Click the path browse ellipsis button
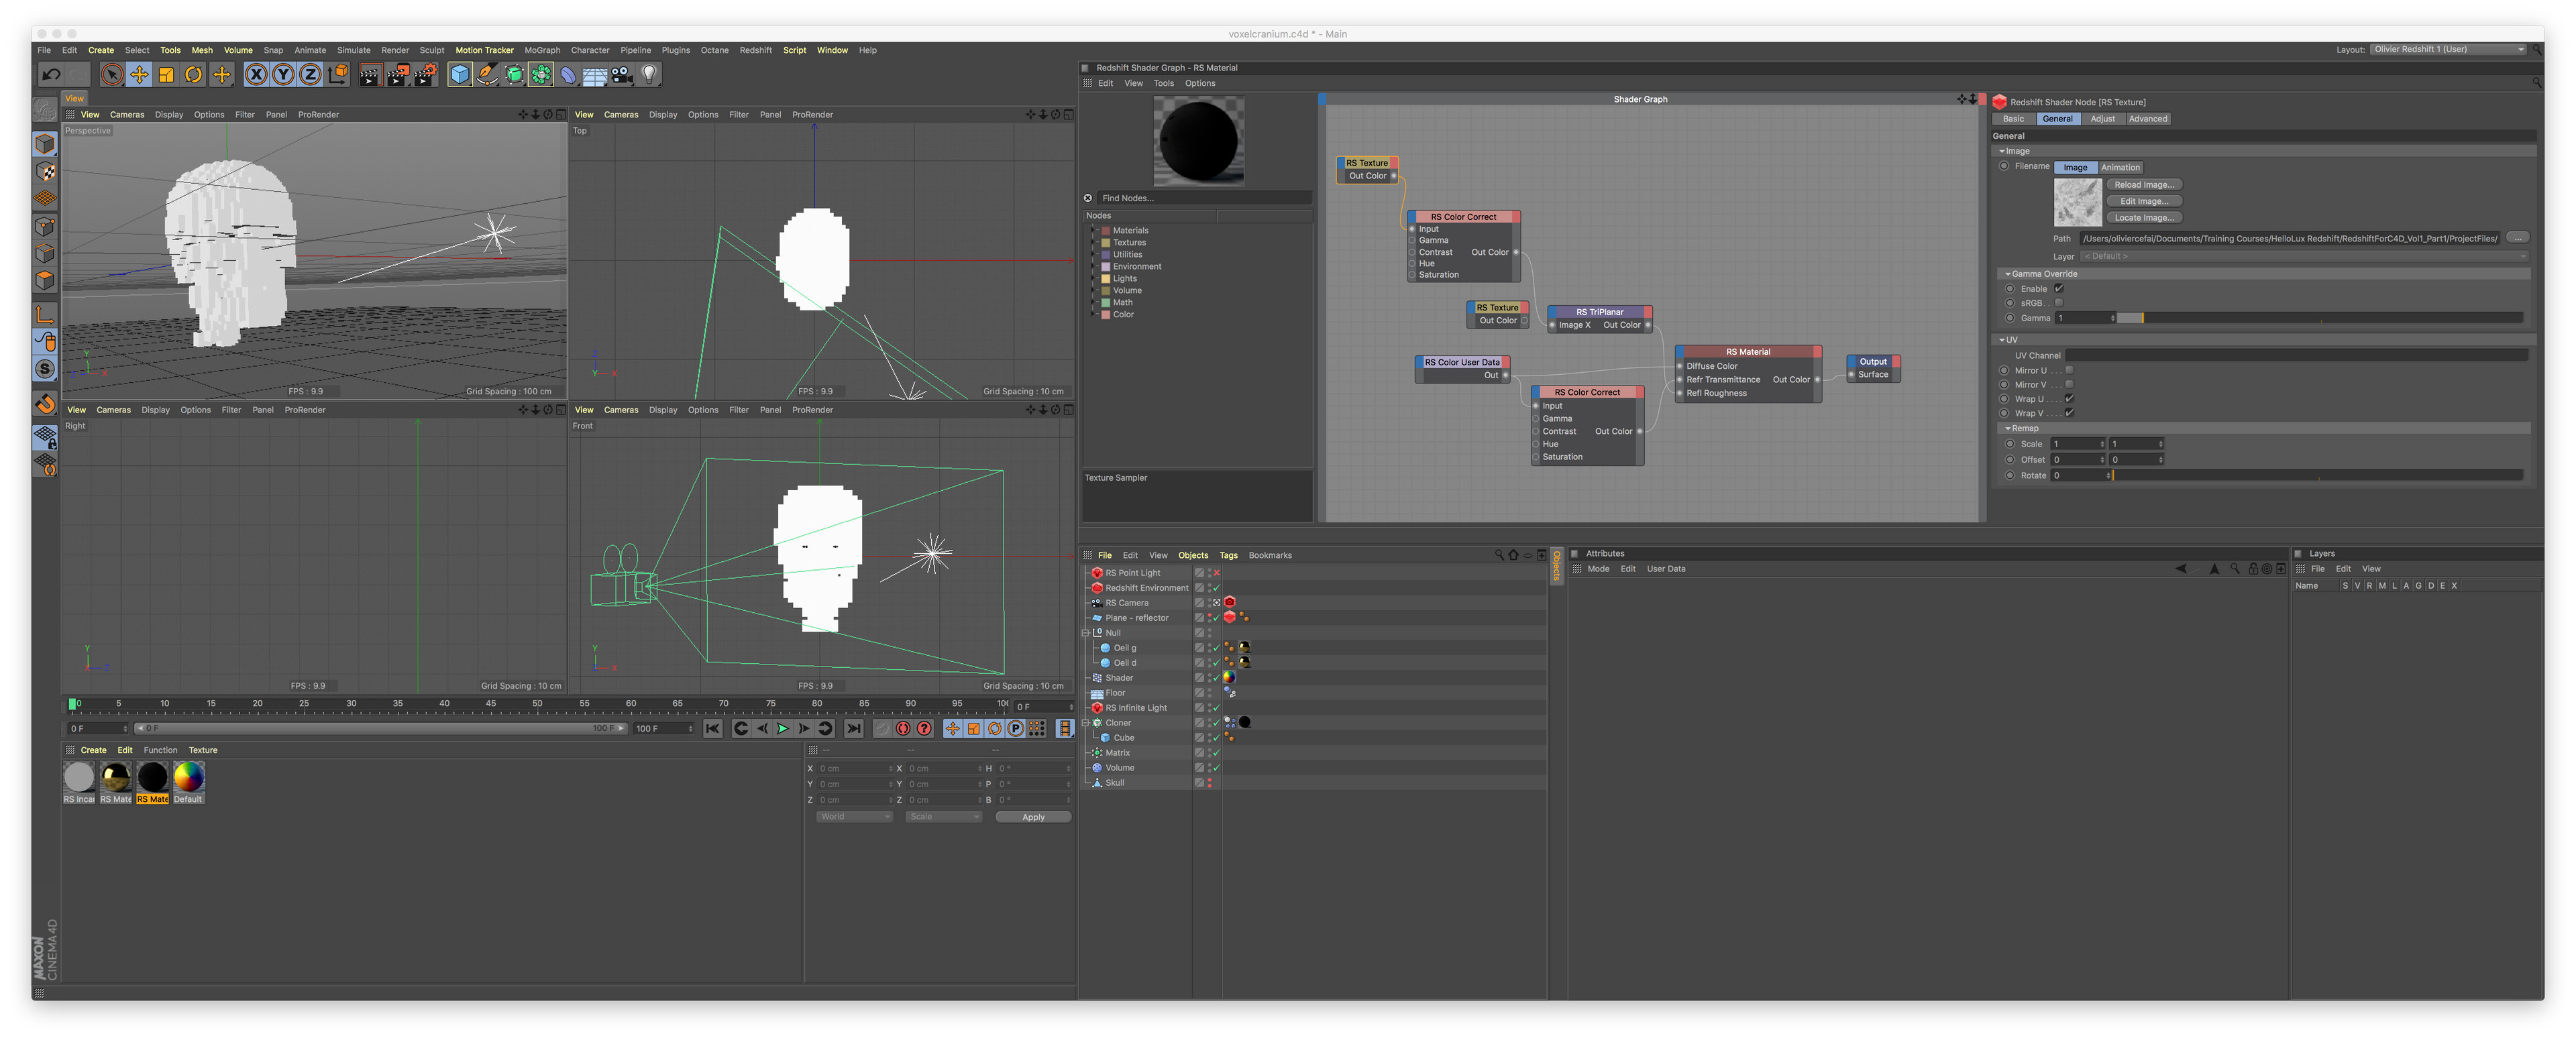Viewport: 2576px width, 1038px height. [2518, 238]
